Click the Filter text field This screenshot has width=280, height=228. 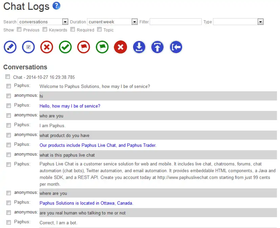coord(176,22)
